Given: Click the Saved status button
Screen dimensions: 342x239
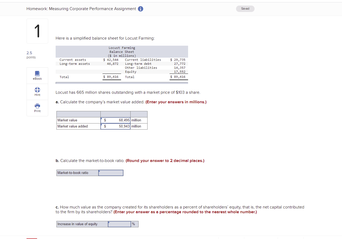Looking at the screenshot, I should click(245, 8).
